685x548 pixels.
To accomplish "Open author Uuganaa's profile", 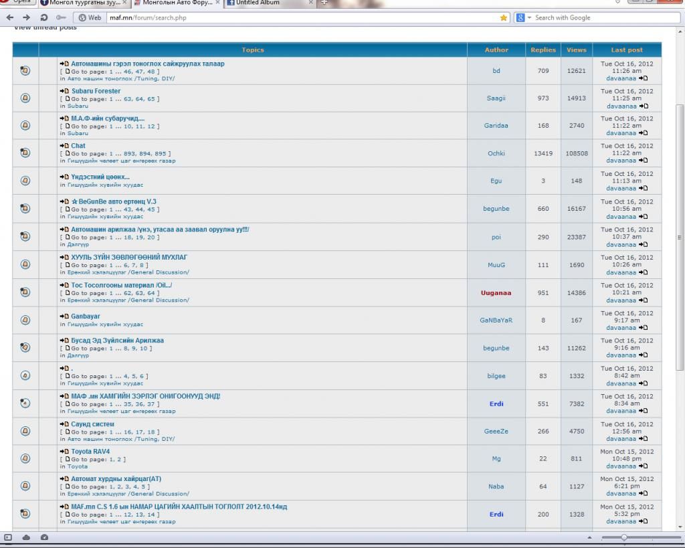I will point(496,292).
